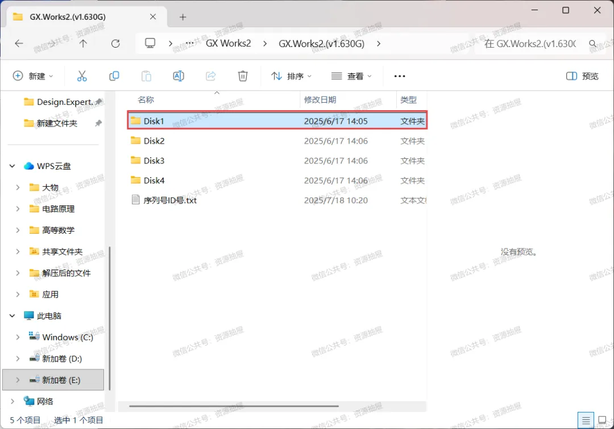Screen dimensions: 614x429
Task: Collapse the WPS云盘 tree node
Action: pyautogui.click(x=12, y=166)
